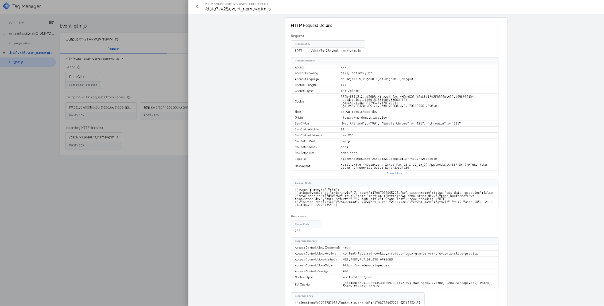
Task: Select gtm.js event in summary list
Action: click(x=19, y=62)
